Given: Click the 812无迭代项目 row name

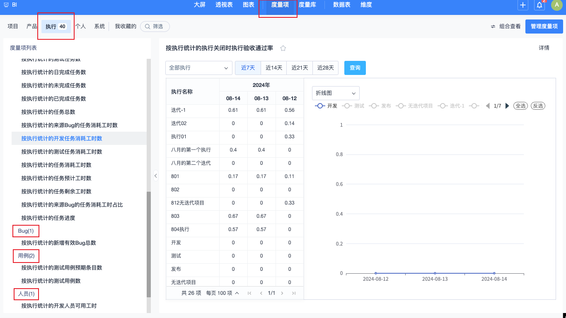Looking at the screenshot, I should click(x=188, y=203).
